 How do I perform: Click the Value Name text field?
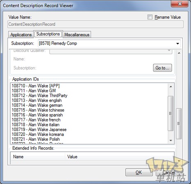click(x=95, y=24)
